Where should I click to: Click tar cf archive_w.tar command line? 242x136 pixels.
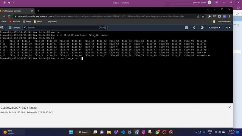point(66,58)
